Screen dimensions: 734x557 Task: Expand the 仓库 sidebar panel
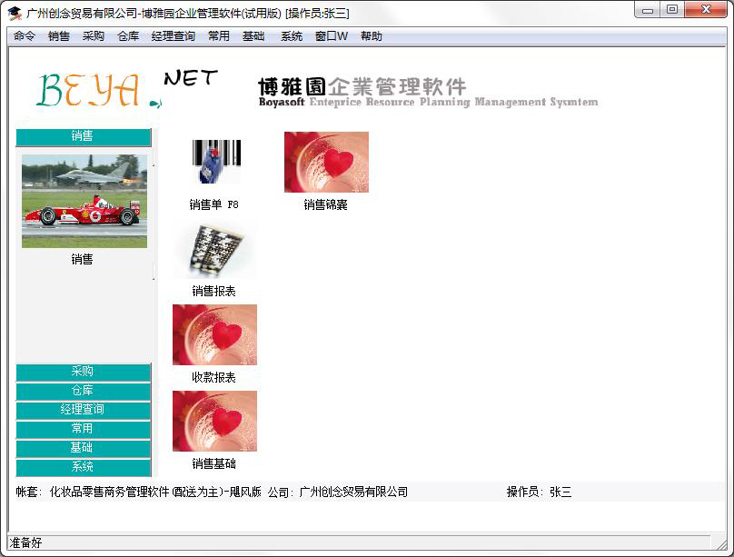point(83,392)
